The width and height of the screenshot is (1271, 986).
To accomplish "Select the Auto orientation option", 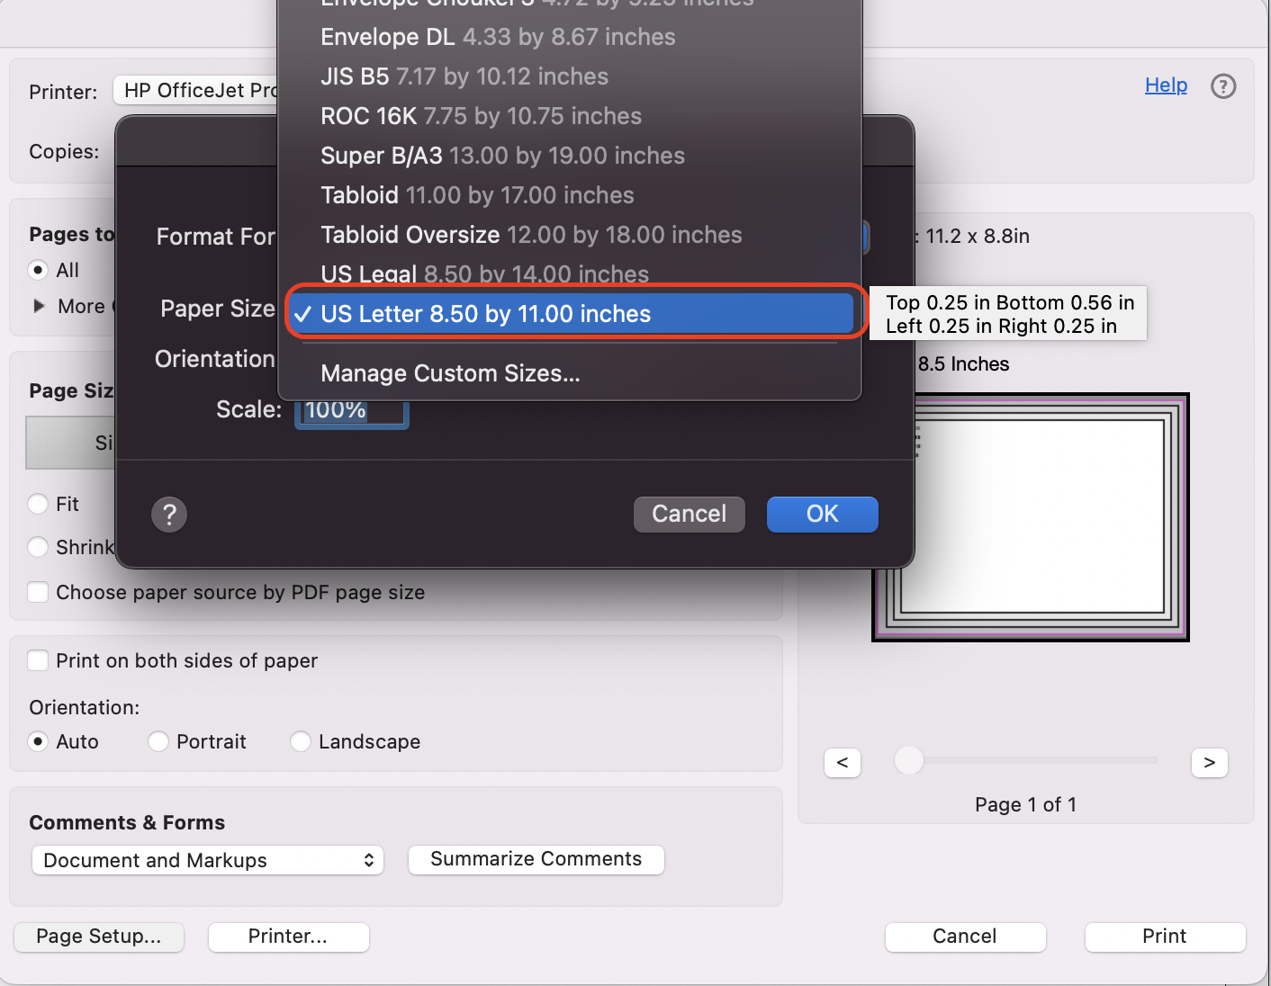I will coord(38,741).
